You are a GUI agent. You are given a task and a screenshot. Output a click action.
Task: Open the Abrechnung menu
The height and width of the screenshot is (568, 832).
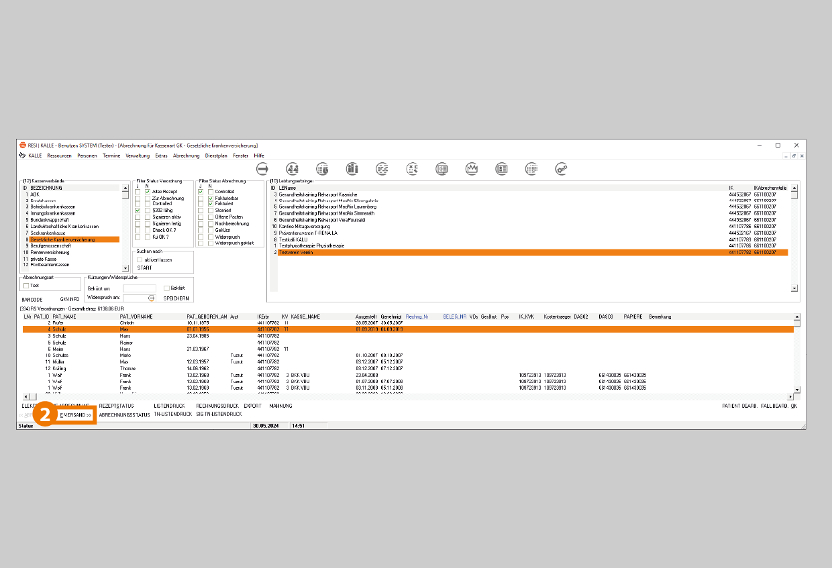pos(186,156)
